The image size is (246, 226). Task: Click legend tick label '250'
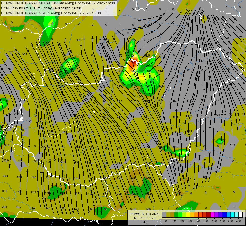(x=230, y=221)
